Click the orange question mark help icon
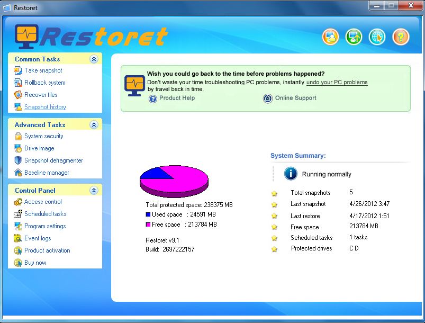 (x=401, y=37)
